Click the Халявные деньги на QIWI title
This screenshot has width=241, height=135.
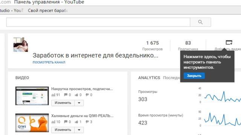(x=82, y=116)
